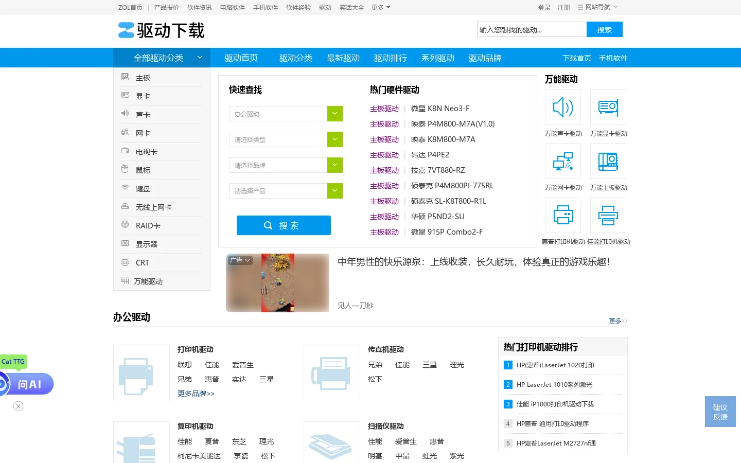Click the 打印机驱动 printer category image

pos(142,373)
